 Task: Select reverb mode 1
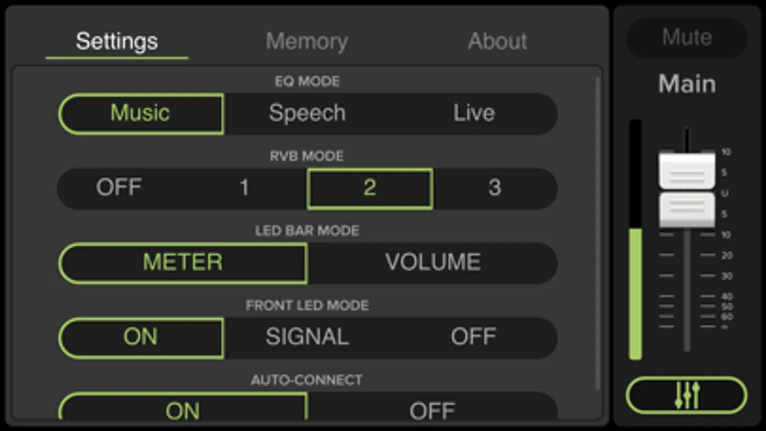pyautogui.click(x=244, y=188)
